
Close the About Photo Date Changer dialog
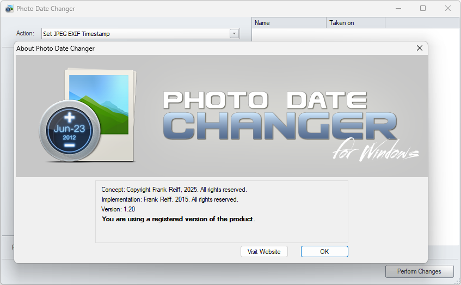(x=420, y=48)
